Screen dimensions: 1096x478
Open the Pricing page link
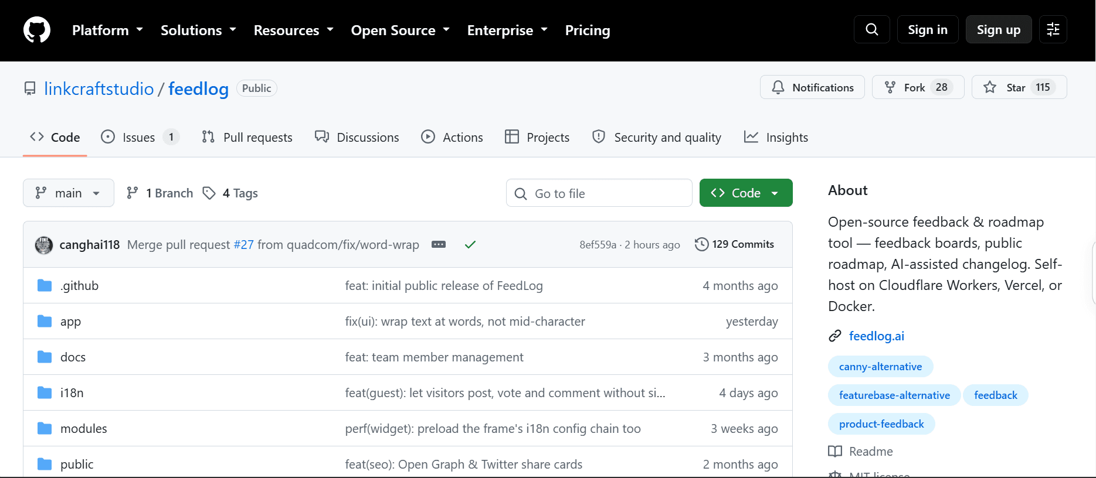tap(588, 30)
